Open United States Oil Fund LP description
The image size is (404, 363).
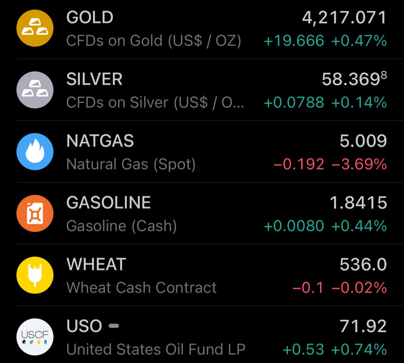pos(156,349)
